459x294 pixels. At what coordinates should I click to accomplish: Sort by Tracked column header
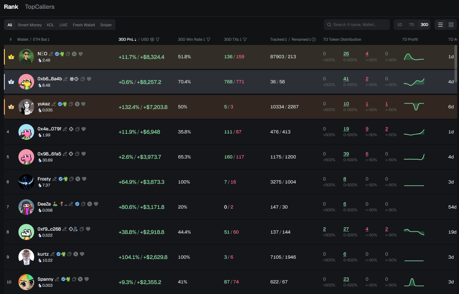(x=279, y=40)
